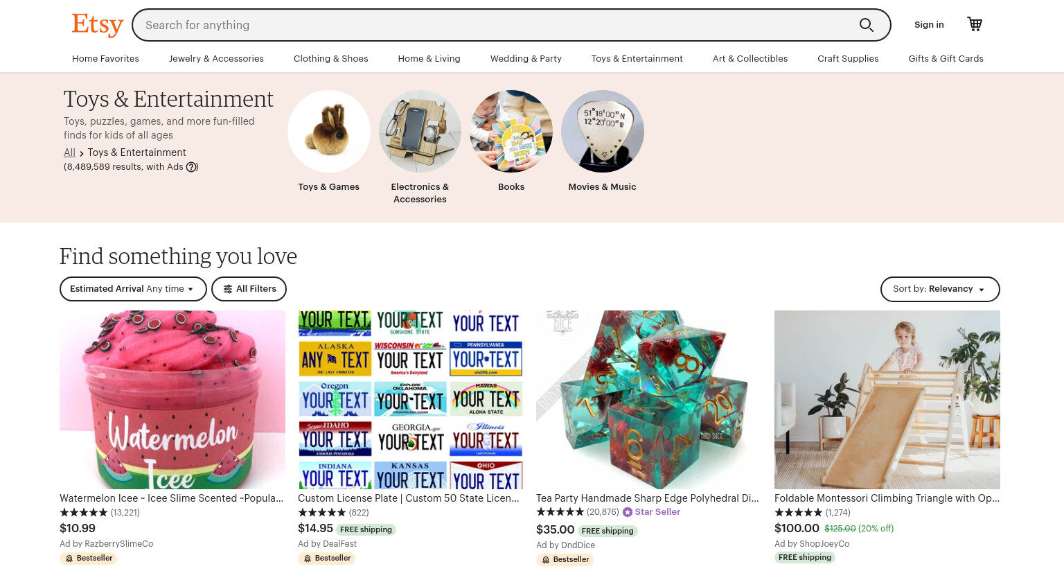Click the Ads help question mark icon
Image resolution: width=1064 pixels, height=571 pixels.
pyautogui.click(x=192, y=167)
